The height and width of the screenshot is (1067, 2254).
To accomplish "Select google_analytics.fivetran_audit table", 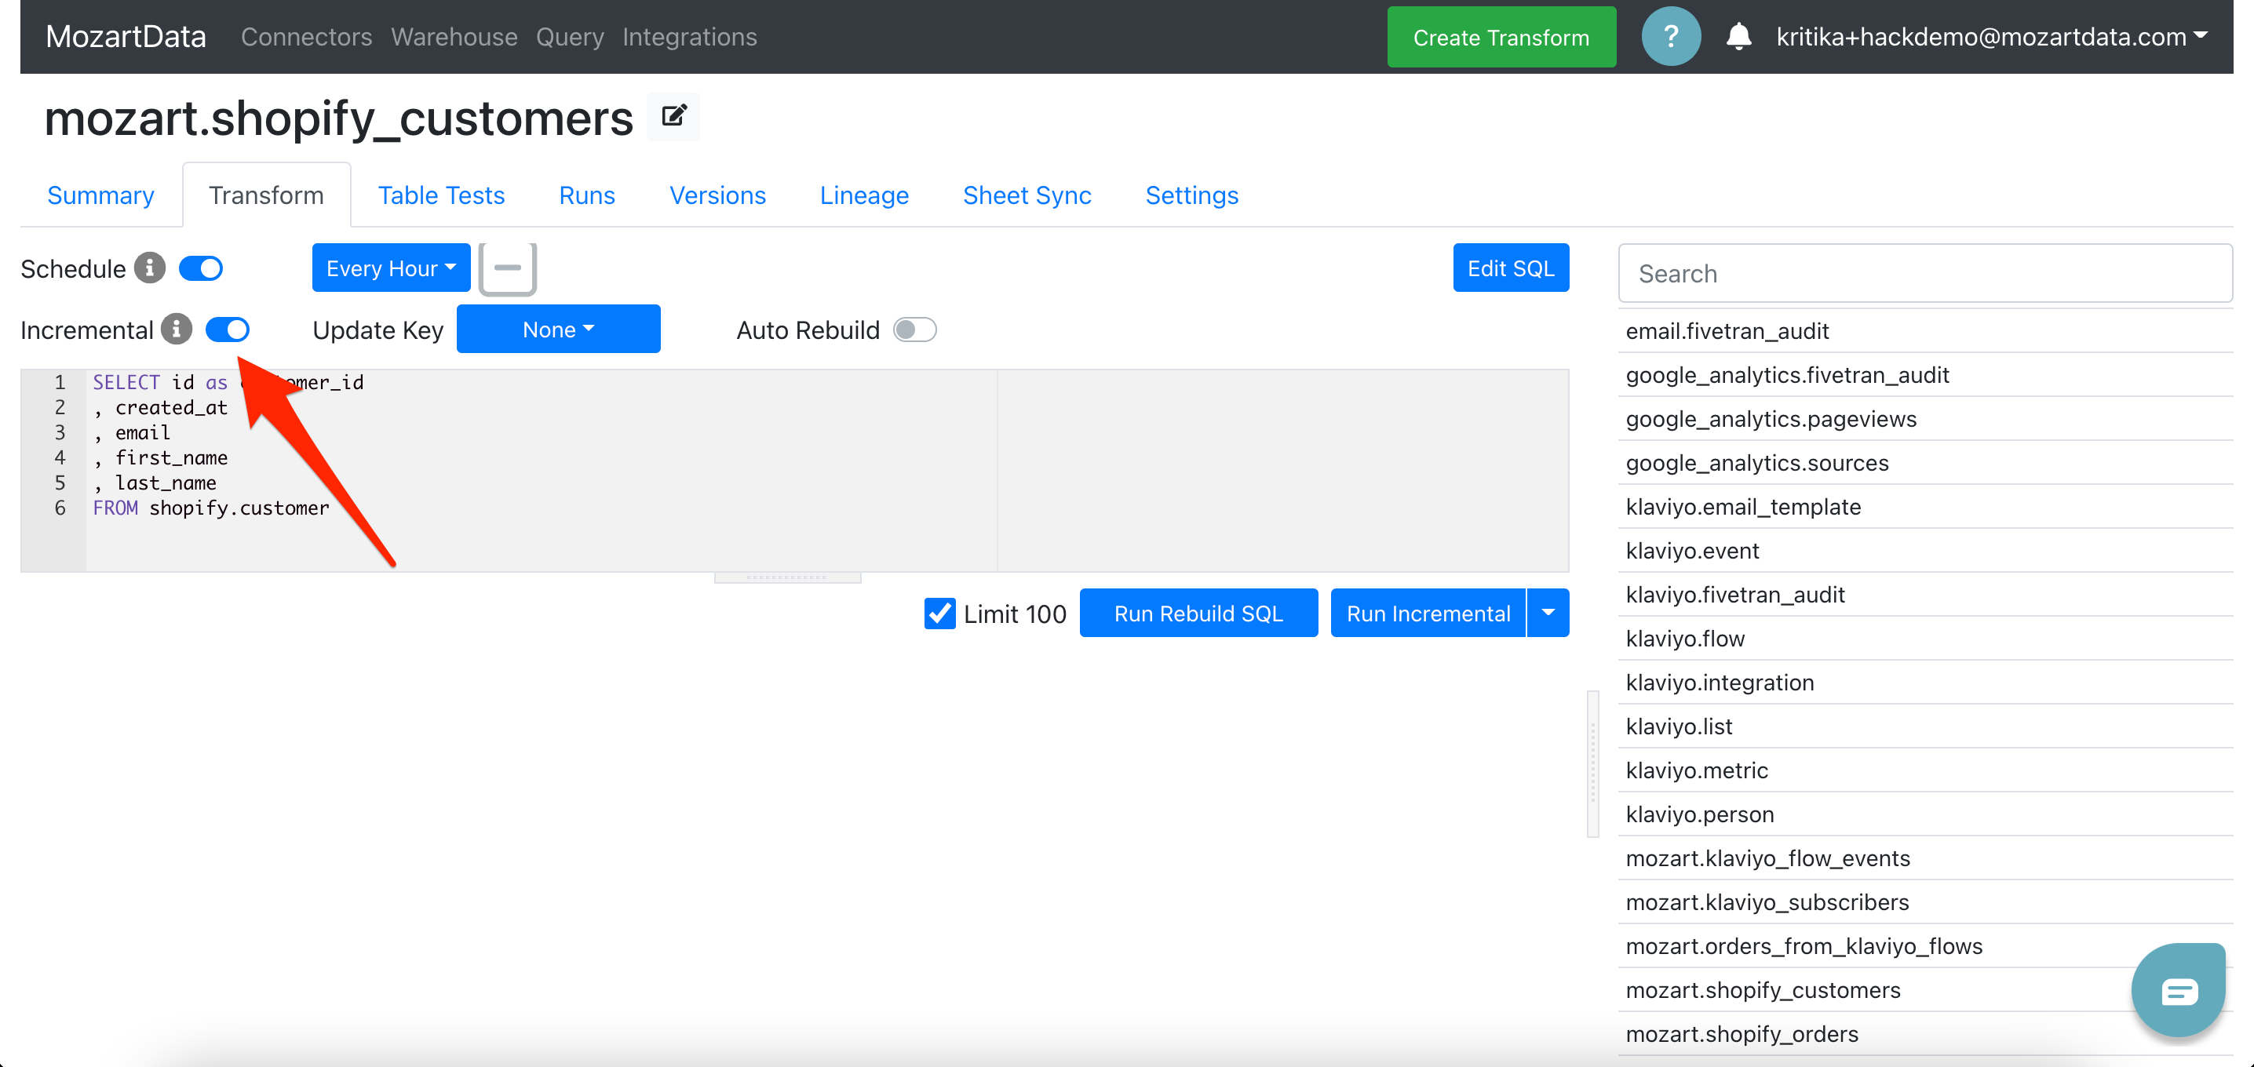I will 1925,374.
